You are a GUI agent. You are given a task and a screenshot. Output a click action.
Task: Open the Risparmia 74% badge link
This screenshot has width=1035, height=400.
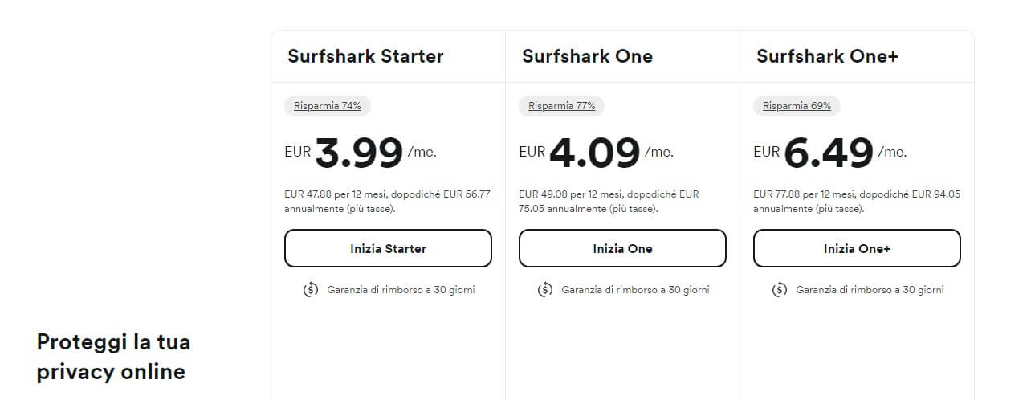click(328, 106)
